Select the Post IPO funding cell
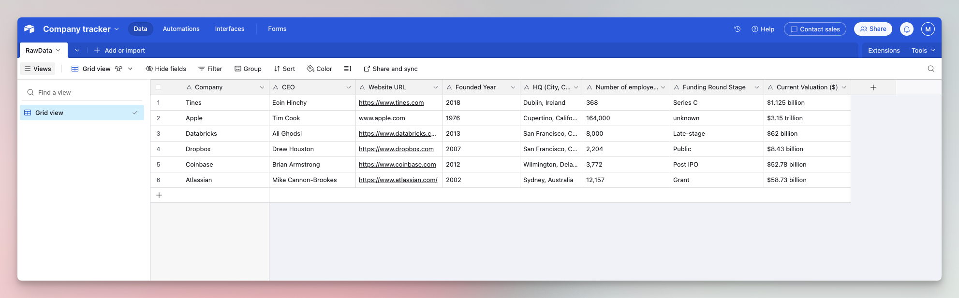 pos(717,165)
